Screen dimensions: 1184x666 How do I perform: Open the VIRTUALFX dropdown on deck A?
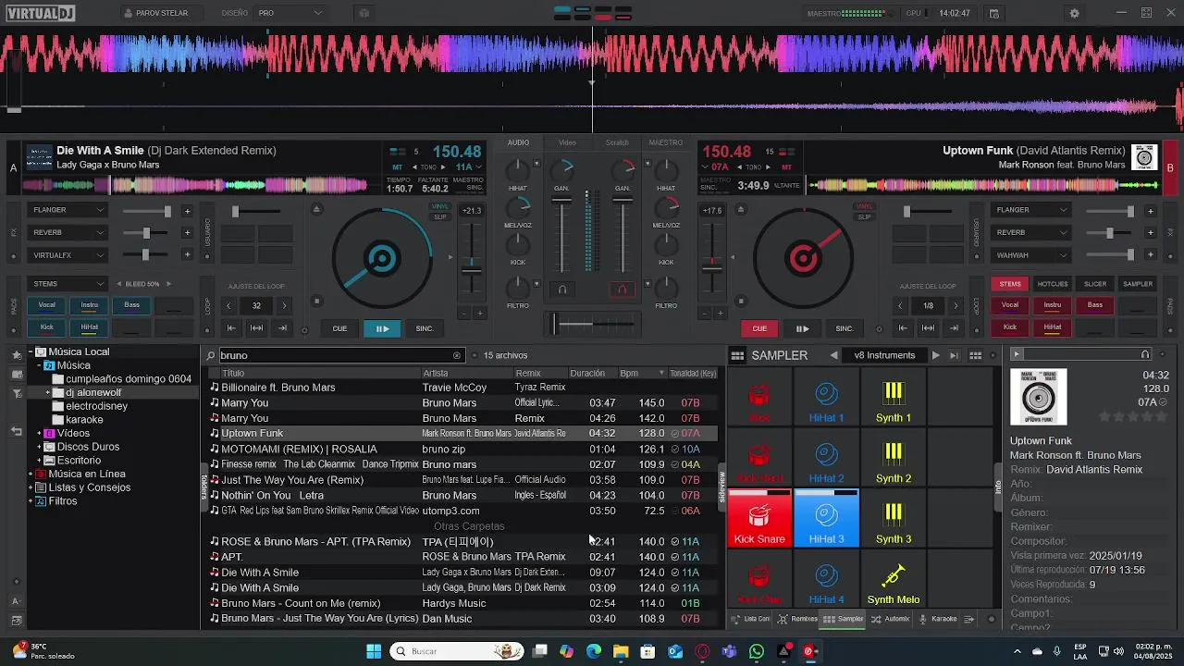coord(69,255)
